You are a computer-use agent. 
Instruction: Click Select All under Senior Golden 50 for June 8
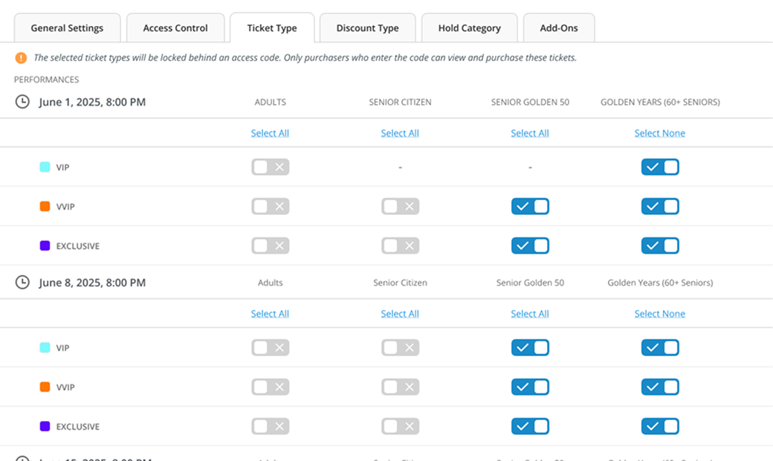530,313
